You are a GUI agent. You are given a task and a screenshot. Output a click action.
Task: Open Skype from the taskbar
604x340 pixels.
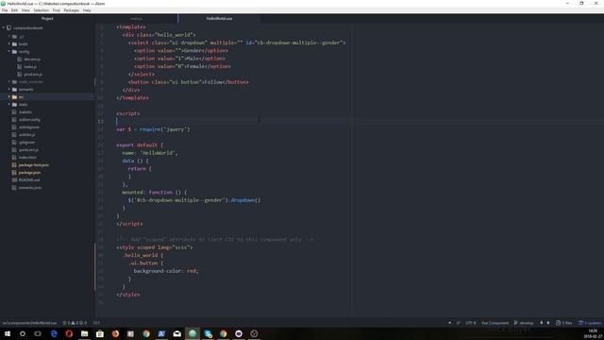click(x=208, y=333)
